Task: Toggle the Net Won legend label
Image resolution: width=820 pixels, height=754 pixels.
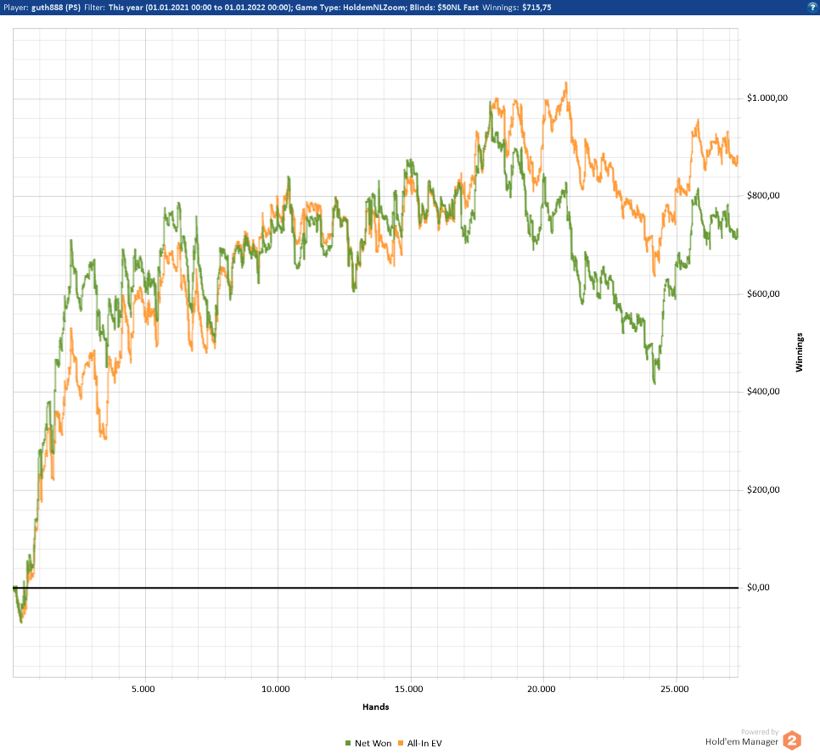Action: 373,743
